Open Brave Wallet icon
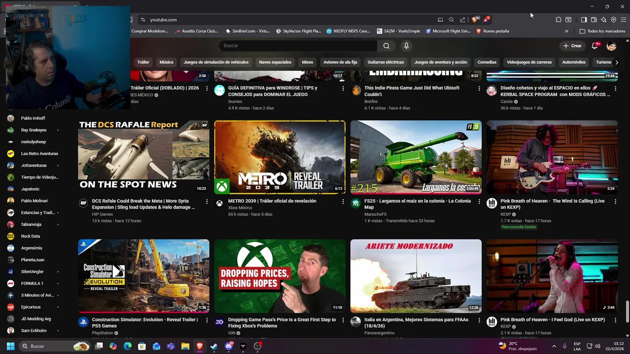The image size is (630, 354). 594,20
